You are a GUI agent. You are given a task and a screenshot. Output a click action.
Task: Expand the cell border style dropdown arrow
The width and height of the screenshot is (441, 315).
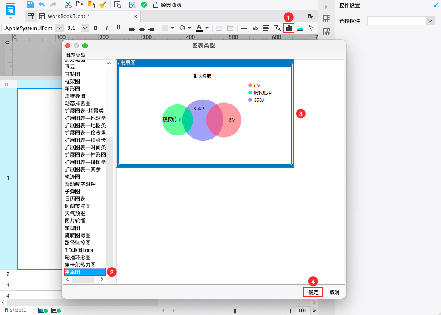click(x=172, y=28)
